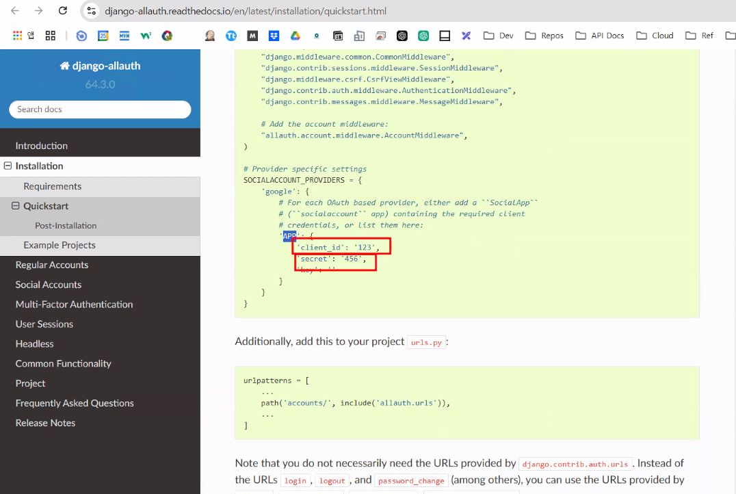Click SOCIALACCOUNT_PROVIDERS in the code block
Viewport: 736px width, 494px height.
[x=294, y=181]
